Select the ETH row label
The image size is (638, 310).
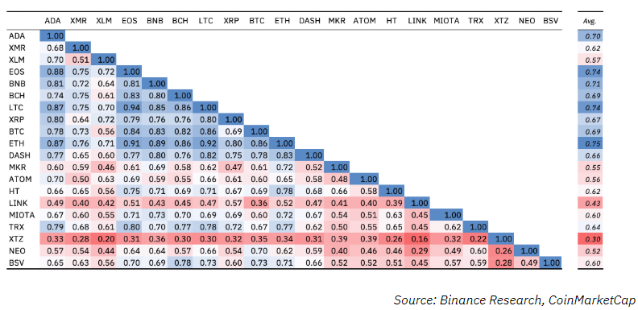tap(16, 143)
